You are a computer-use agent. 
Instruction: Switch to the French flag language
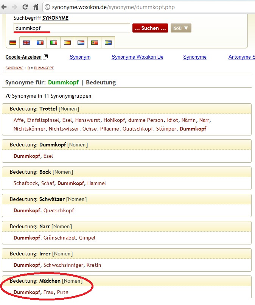(40, 43)
